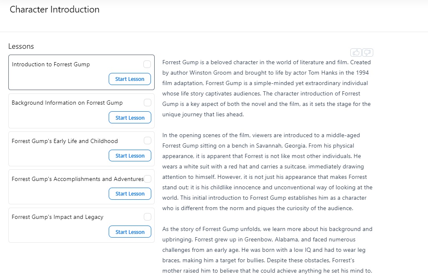Begin the Accomplishments and Adventures lesson

coord(130,194)
